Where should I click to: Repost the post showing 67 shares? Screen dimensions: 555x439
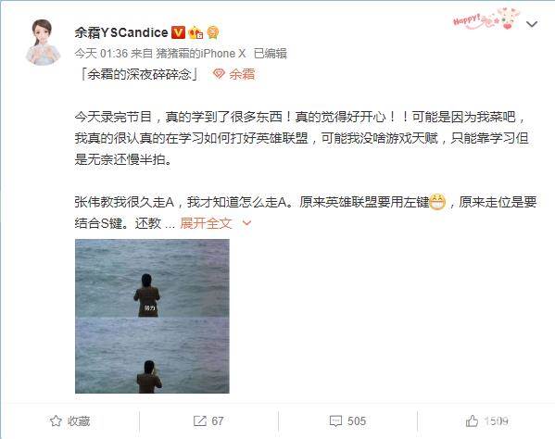(x=208, y=421)
